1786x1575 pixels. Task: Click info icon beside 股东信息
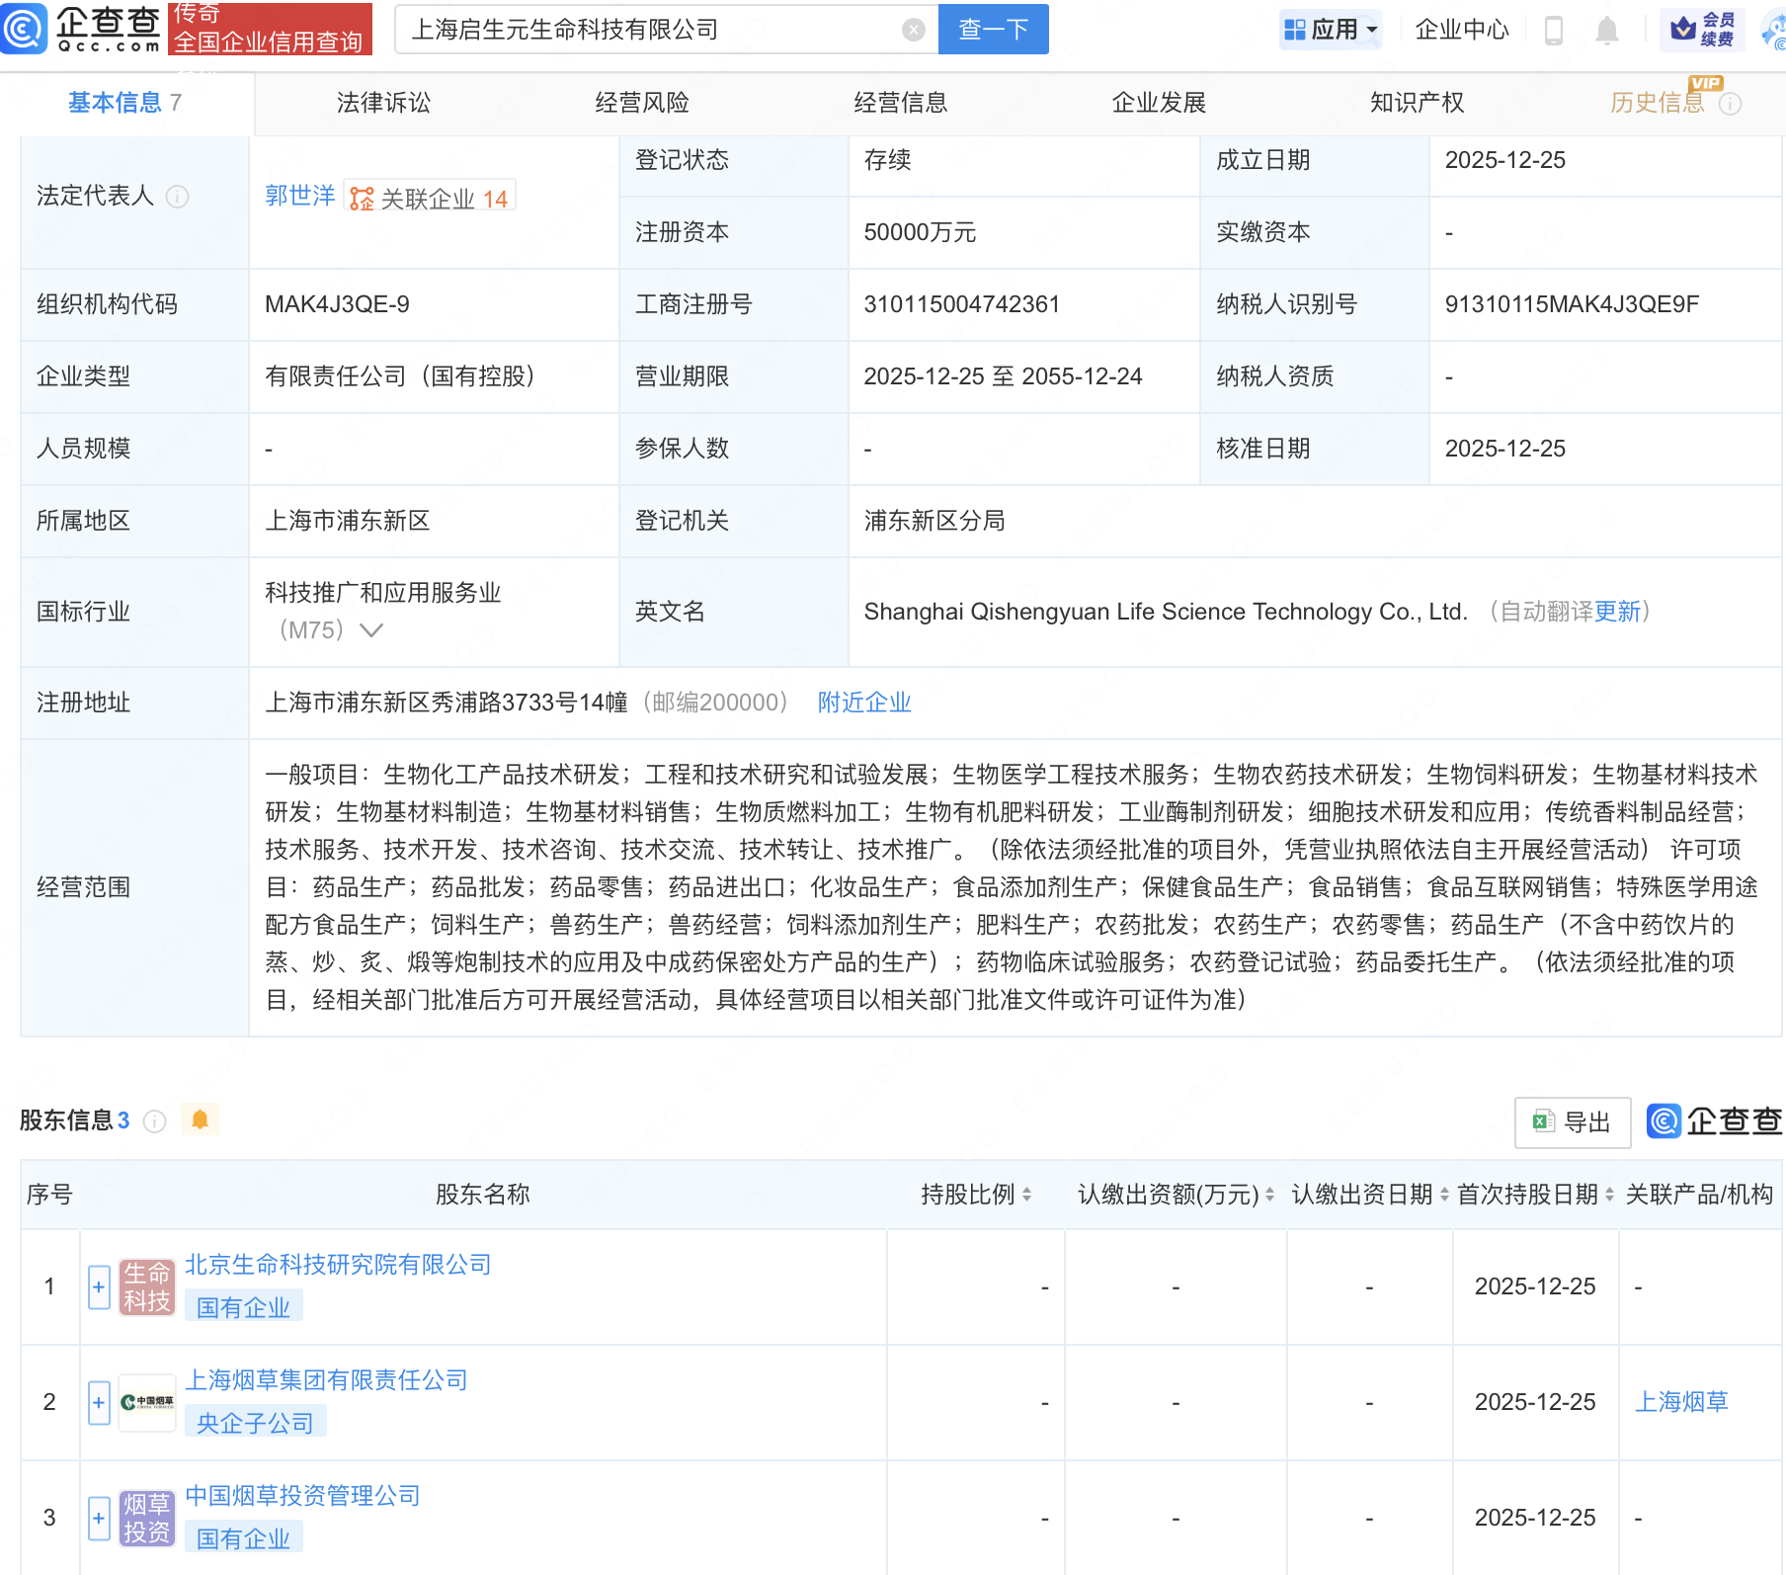point(154,1120)
